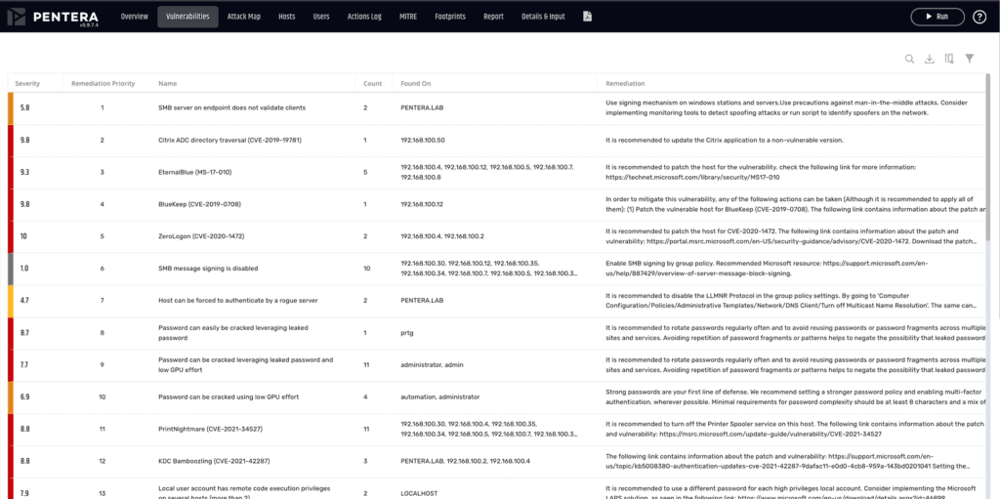1000x499 pixels.
Task: Open the MITRE tab
Action: point(408,17)
